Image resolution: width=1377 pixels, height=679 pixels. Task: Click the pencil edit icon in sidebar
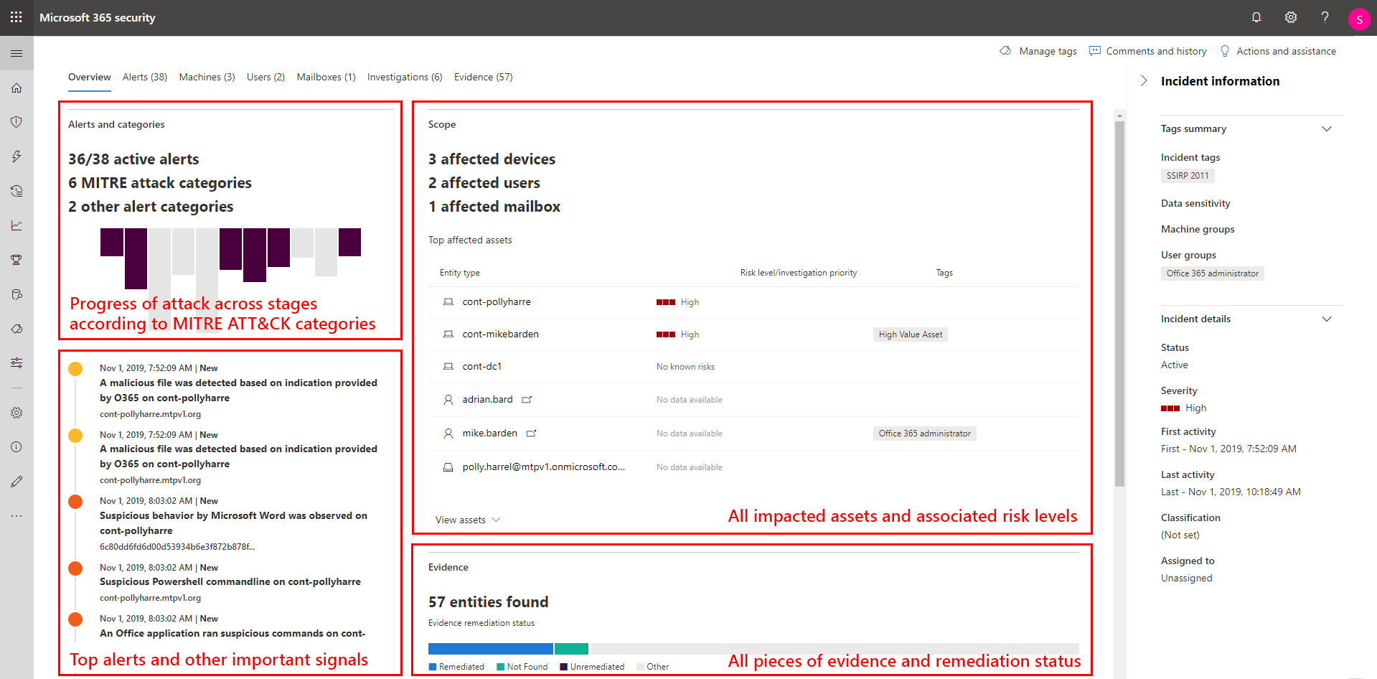(x=16, y=481)
